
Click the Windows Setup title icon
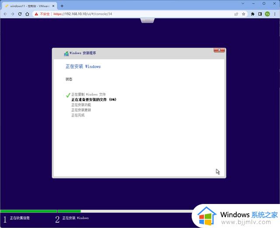pyautogui.click(x=66, y=53)
